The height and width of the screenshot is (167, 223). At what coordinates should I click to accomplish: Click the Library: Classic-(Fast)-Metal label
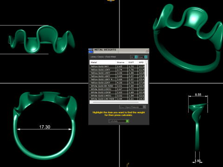103,57
